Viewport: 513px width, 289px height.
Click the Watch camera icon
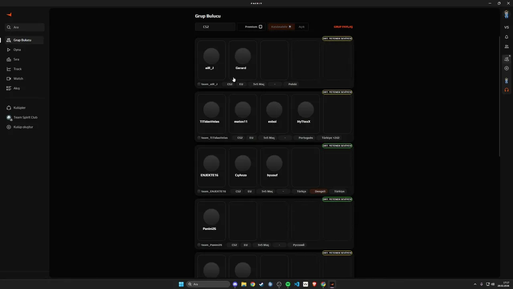(8, 79)
